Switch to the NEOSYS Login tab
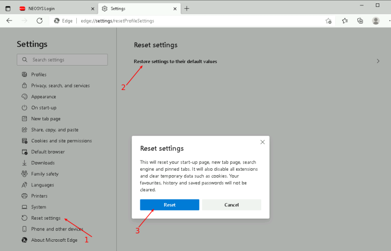 tap(57, 8)
